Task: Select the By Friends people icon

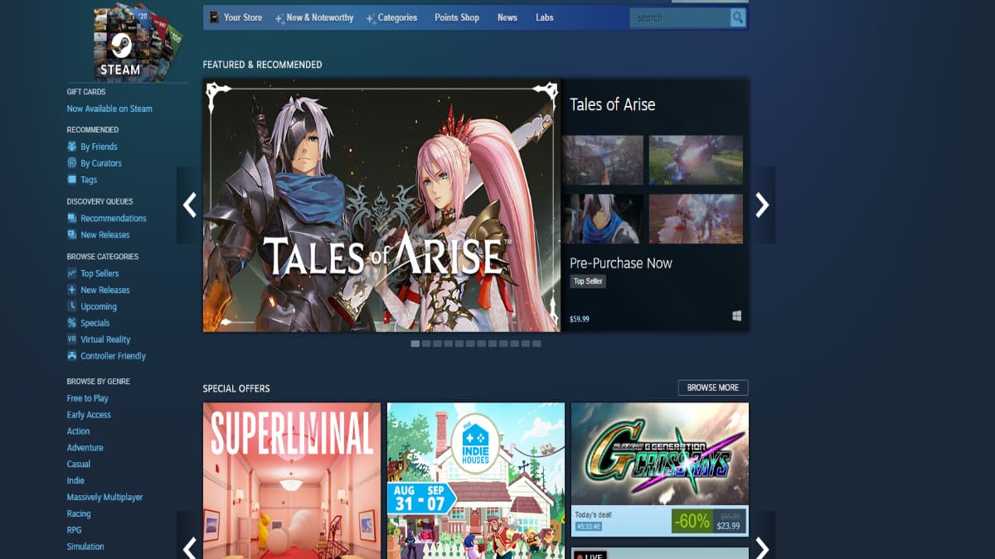Action: point(73,146)
